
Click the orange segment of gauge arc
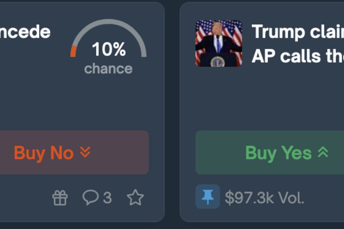click(x=73, y=52)
